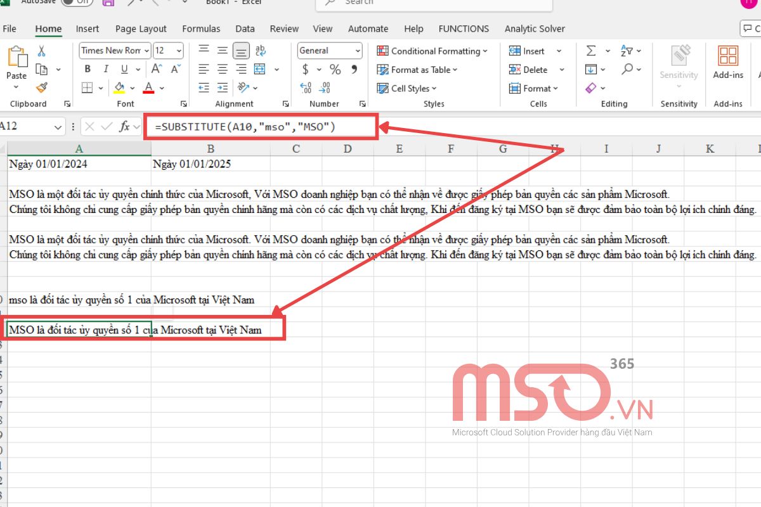
Task: Click the Copy icon in Clipboard
Action: click(x=42, y=69)
